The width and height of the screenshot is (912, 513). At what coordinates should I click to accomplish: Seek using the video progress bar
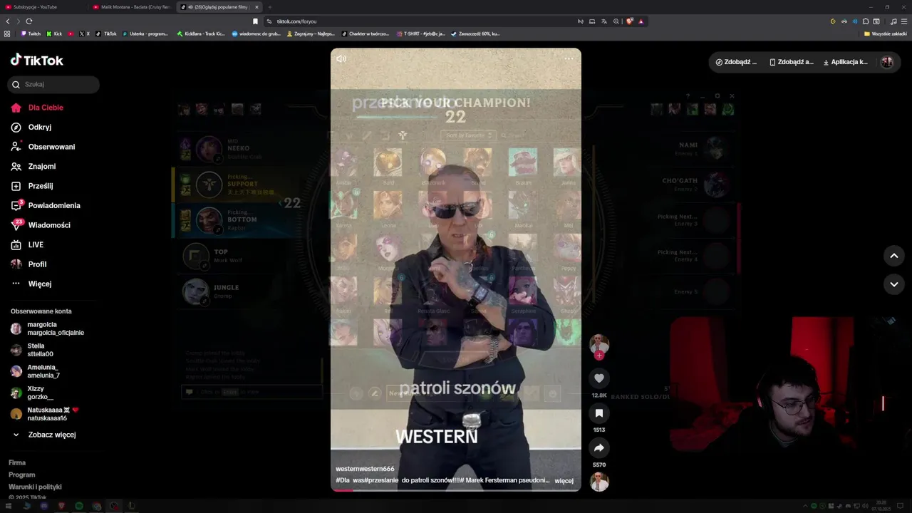pyautogui.click(x=456, y=490)
